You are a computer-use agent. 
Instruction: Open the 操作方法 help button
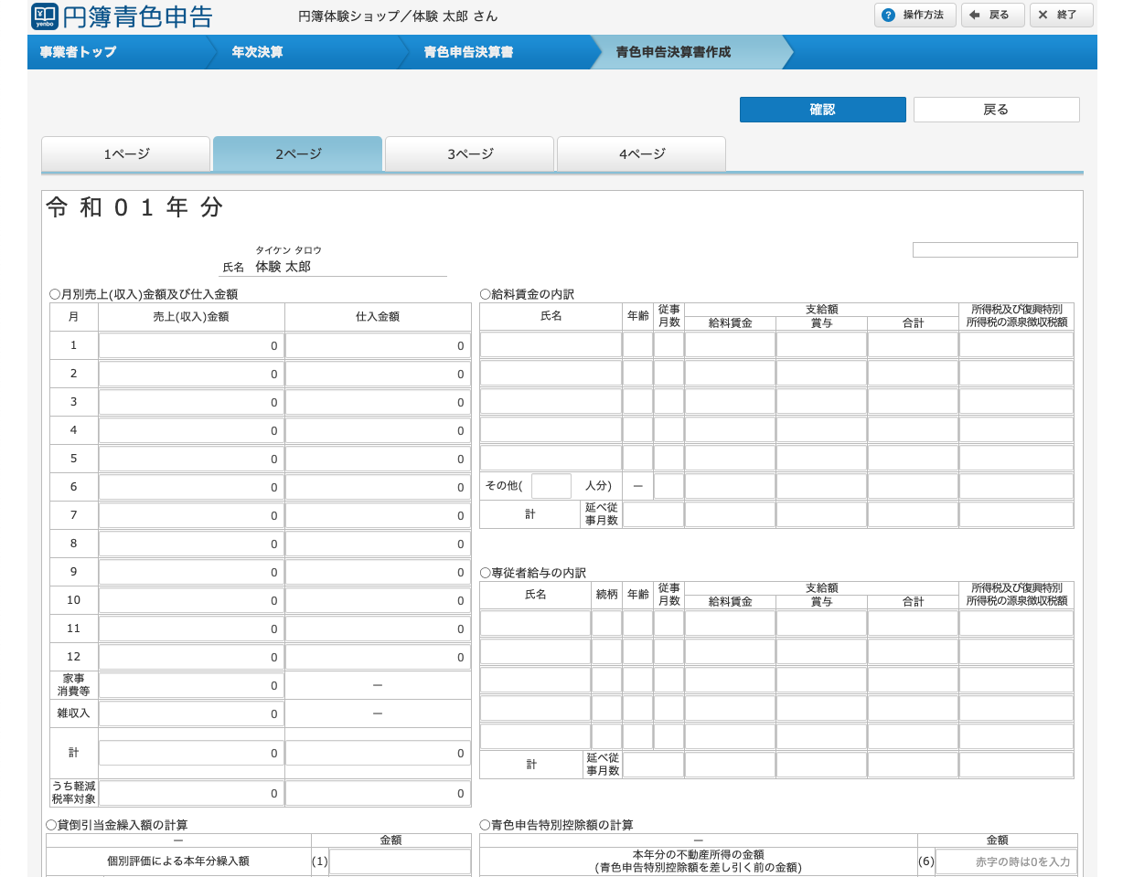coord(914,16)
